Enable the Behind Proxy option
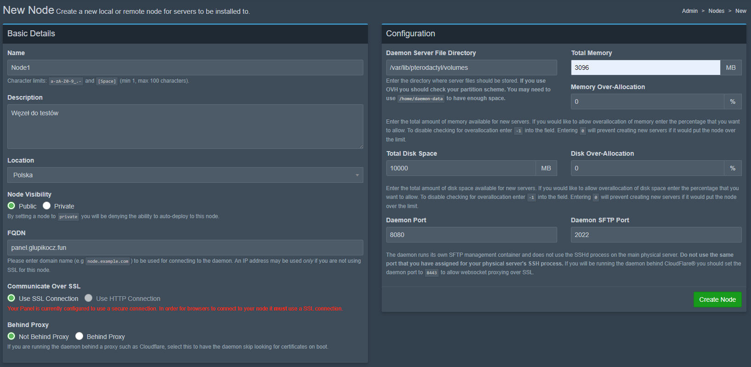The height and width of the screenshot is (367, 751). pyautogui.click(x=79, y=336)
